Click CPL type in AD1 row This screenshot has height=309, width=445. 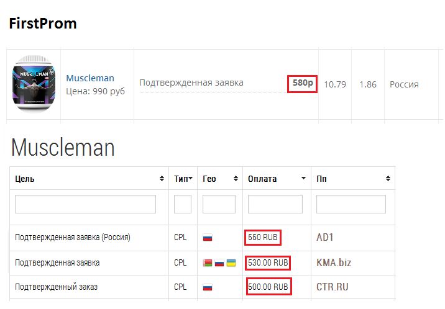(x=180, y=238)
